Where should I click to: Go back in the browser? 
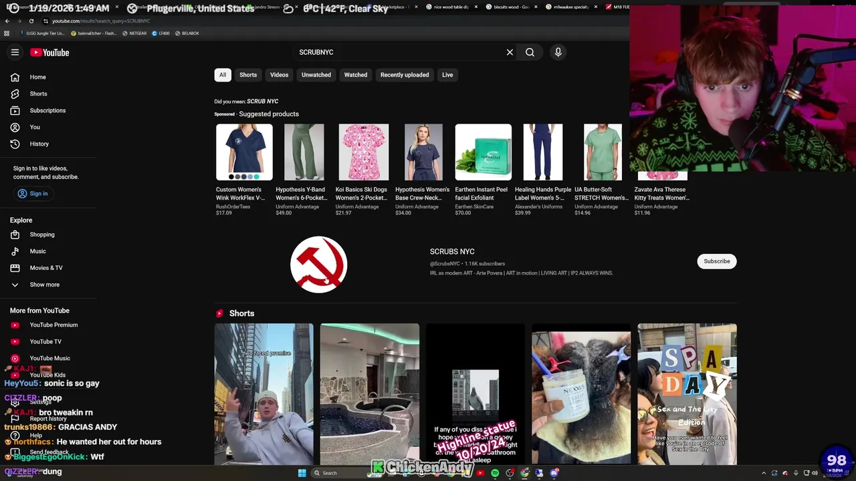(x=7, y=21)
